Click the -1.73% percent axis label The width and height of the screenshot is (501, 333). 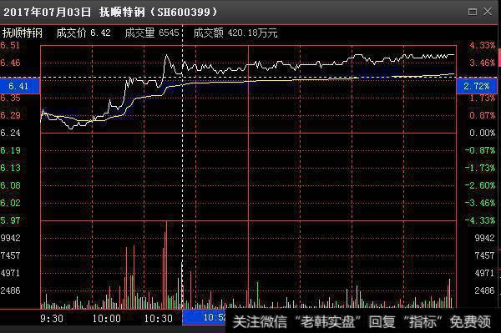[480, 168]
